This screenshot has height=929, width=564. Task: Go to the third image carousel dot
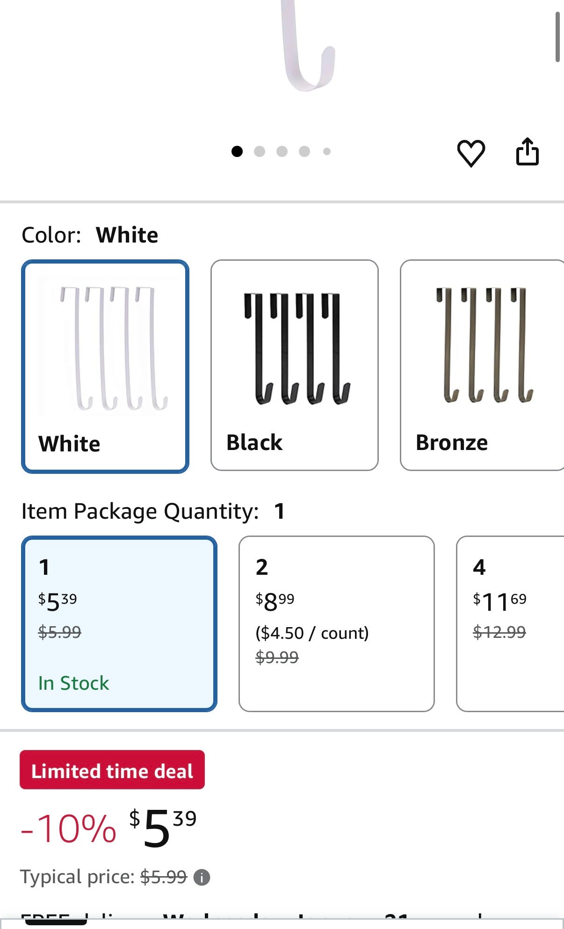tap(282, 151)
